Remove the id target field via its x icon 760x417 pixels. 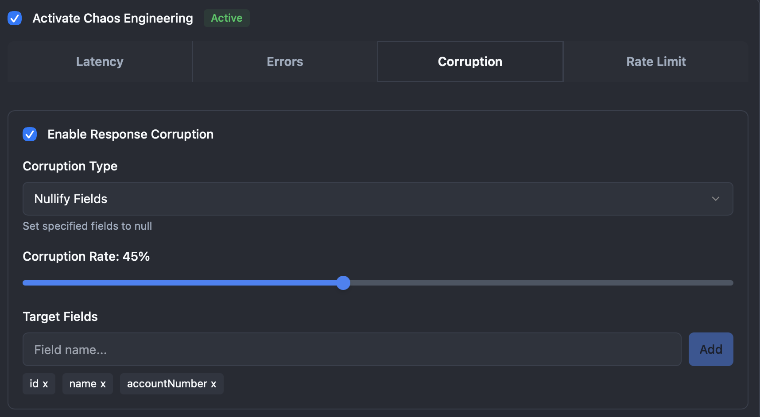46,384
